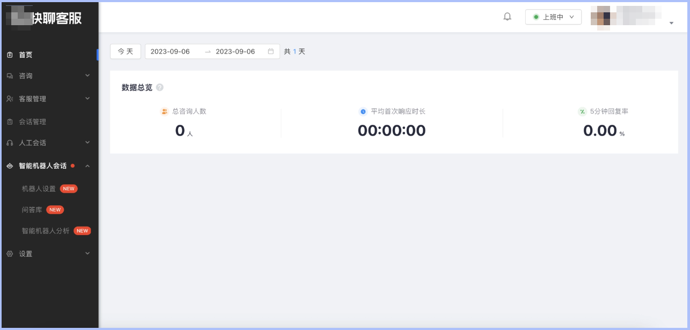
Task: Expand the 设置 sidebar menu
Action: [x=48, y=253]
